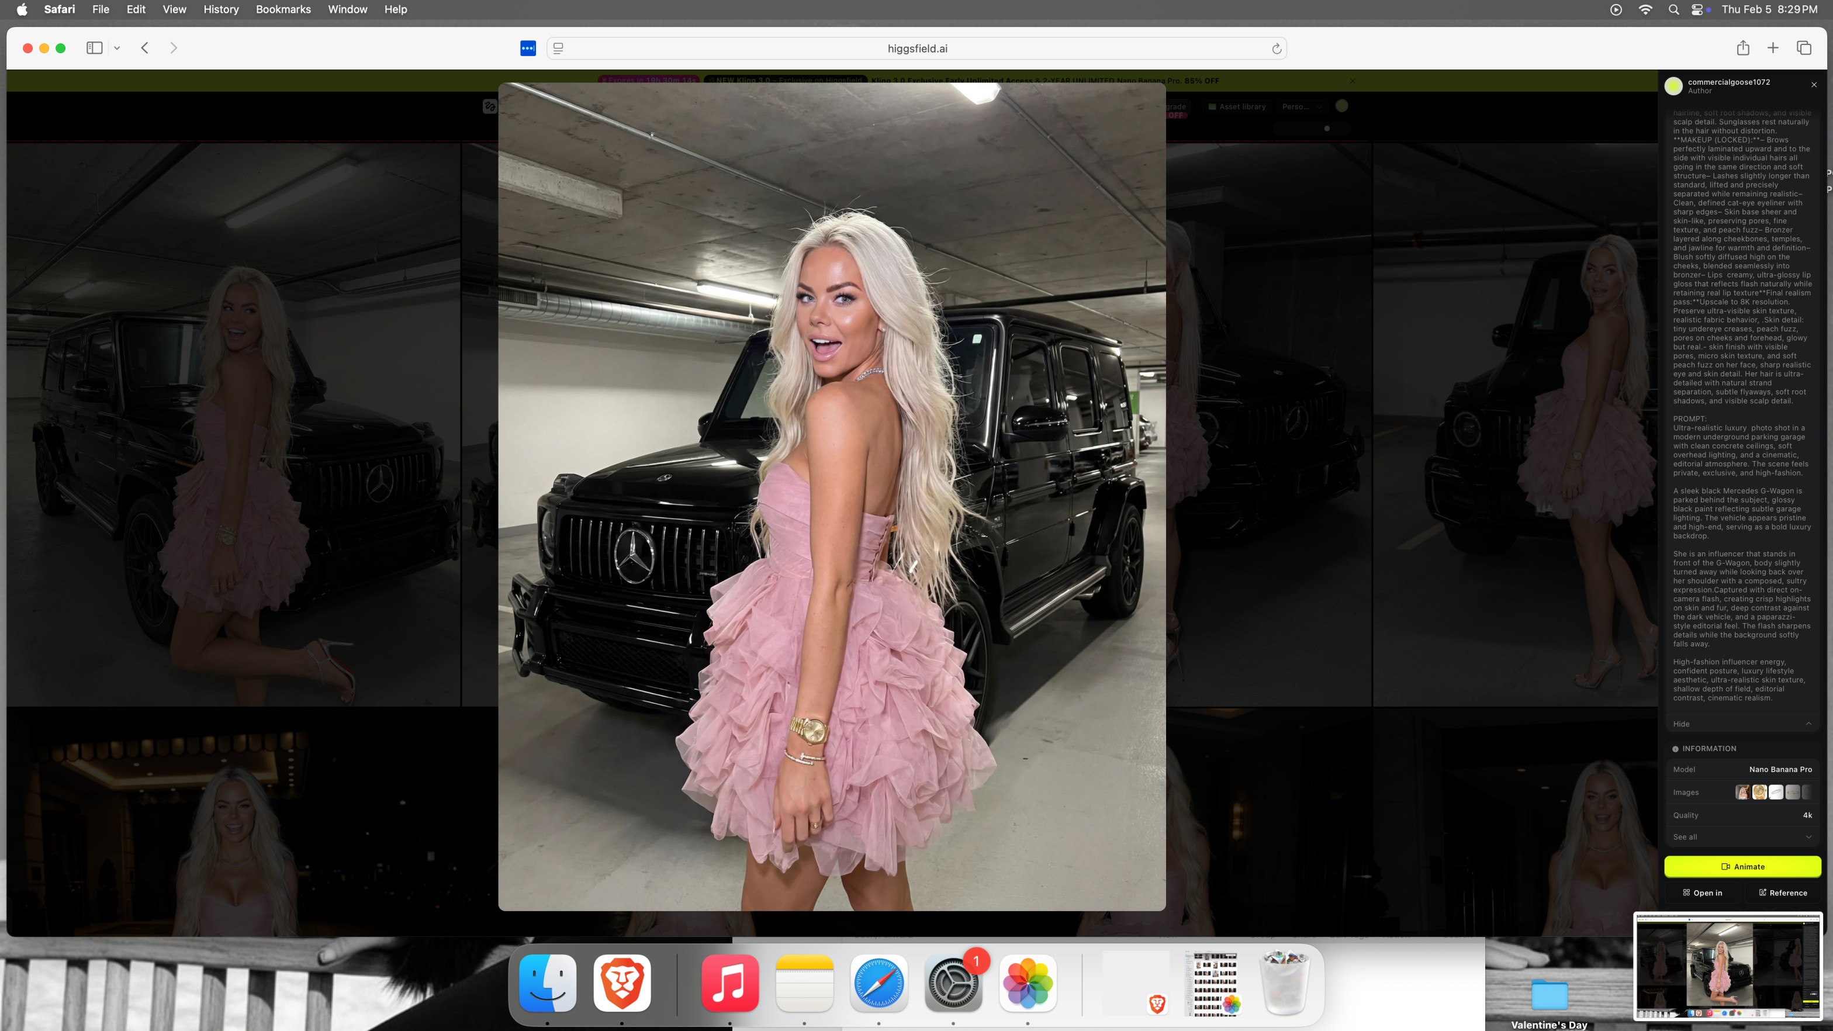This screenshot has height=1031, width=1833.
Task: Close the author details panel
Action: click(x=1814, y=85)
